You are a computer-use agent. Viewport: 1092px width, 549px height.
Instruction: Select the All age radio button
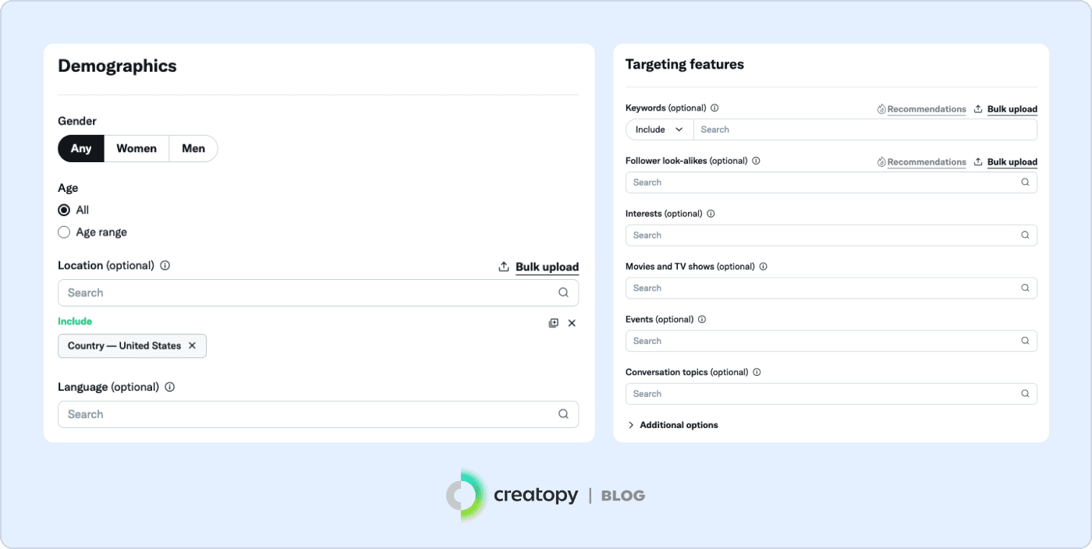64,210
